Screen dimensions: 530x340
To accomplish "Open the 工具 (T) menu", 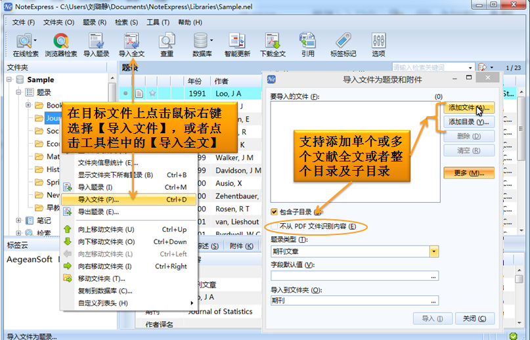I will (x=158, y=22).
